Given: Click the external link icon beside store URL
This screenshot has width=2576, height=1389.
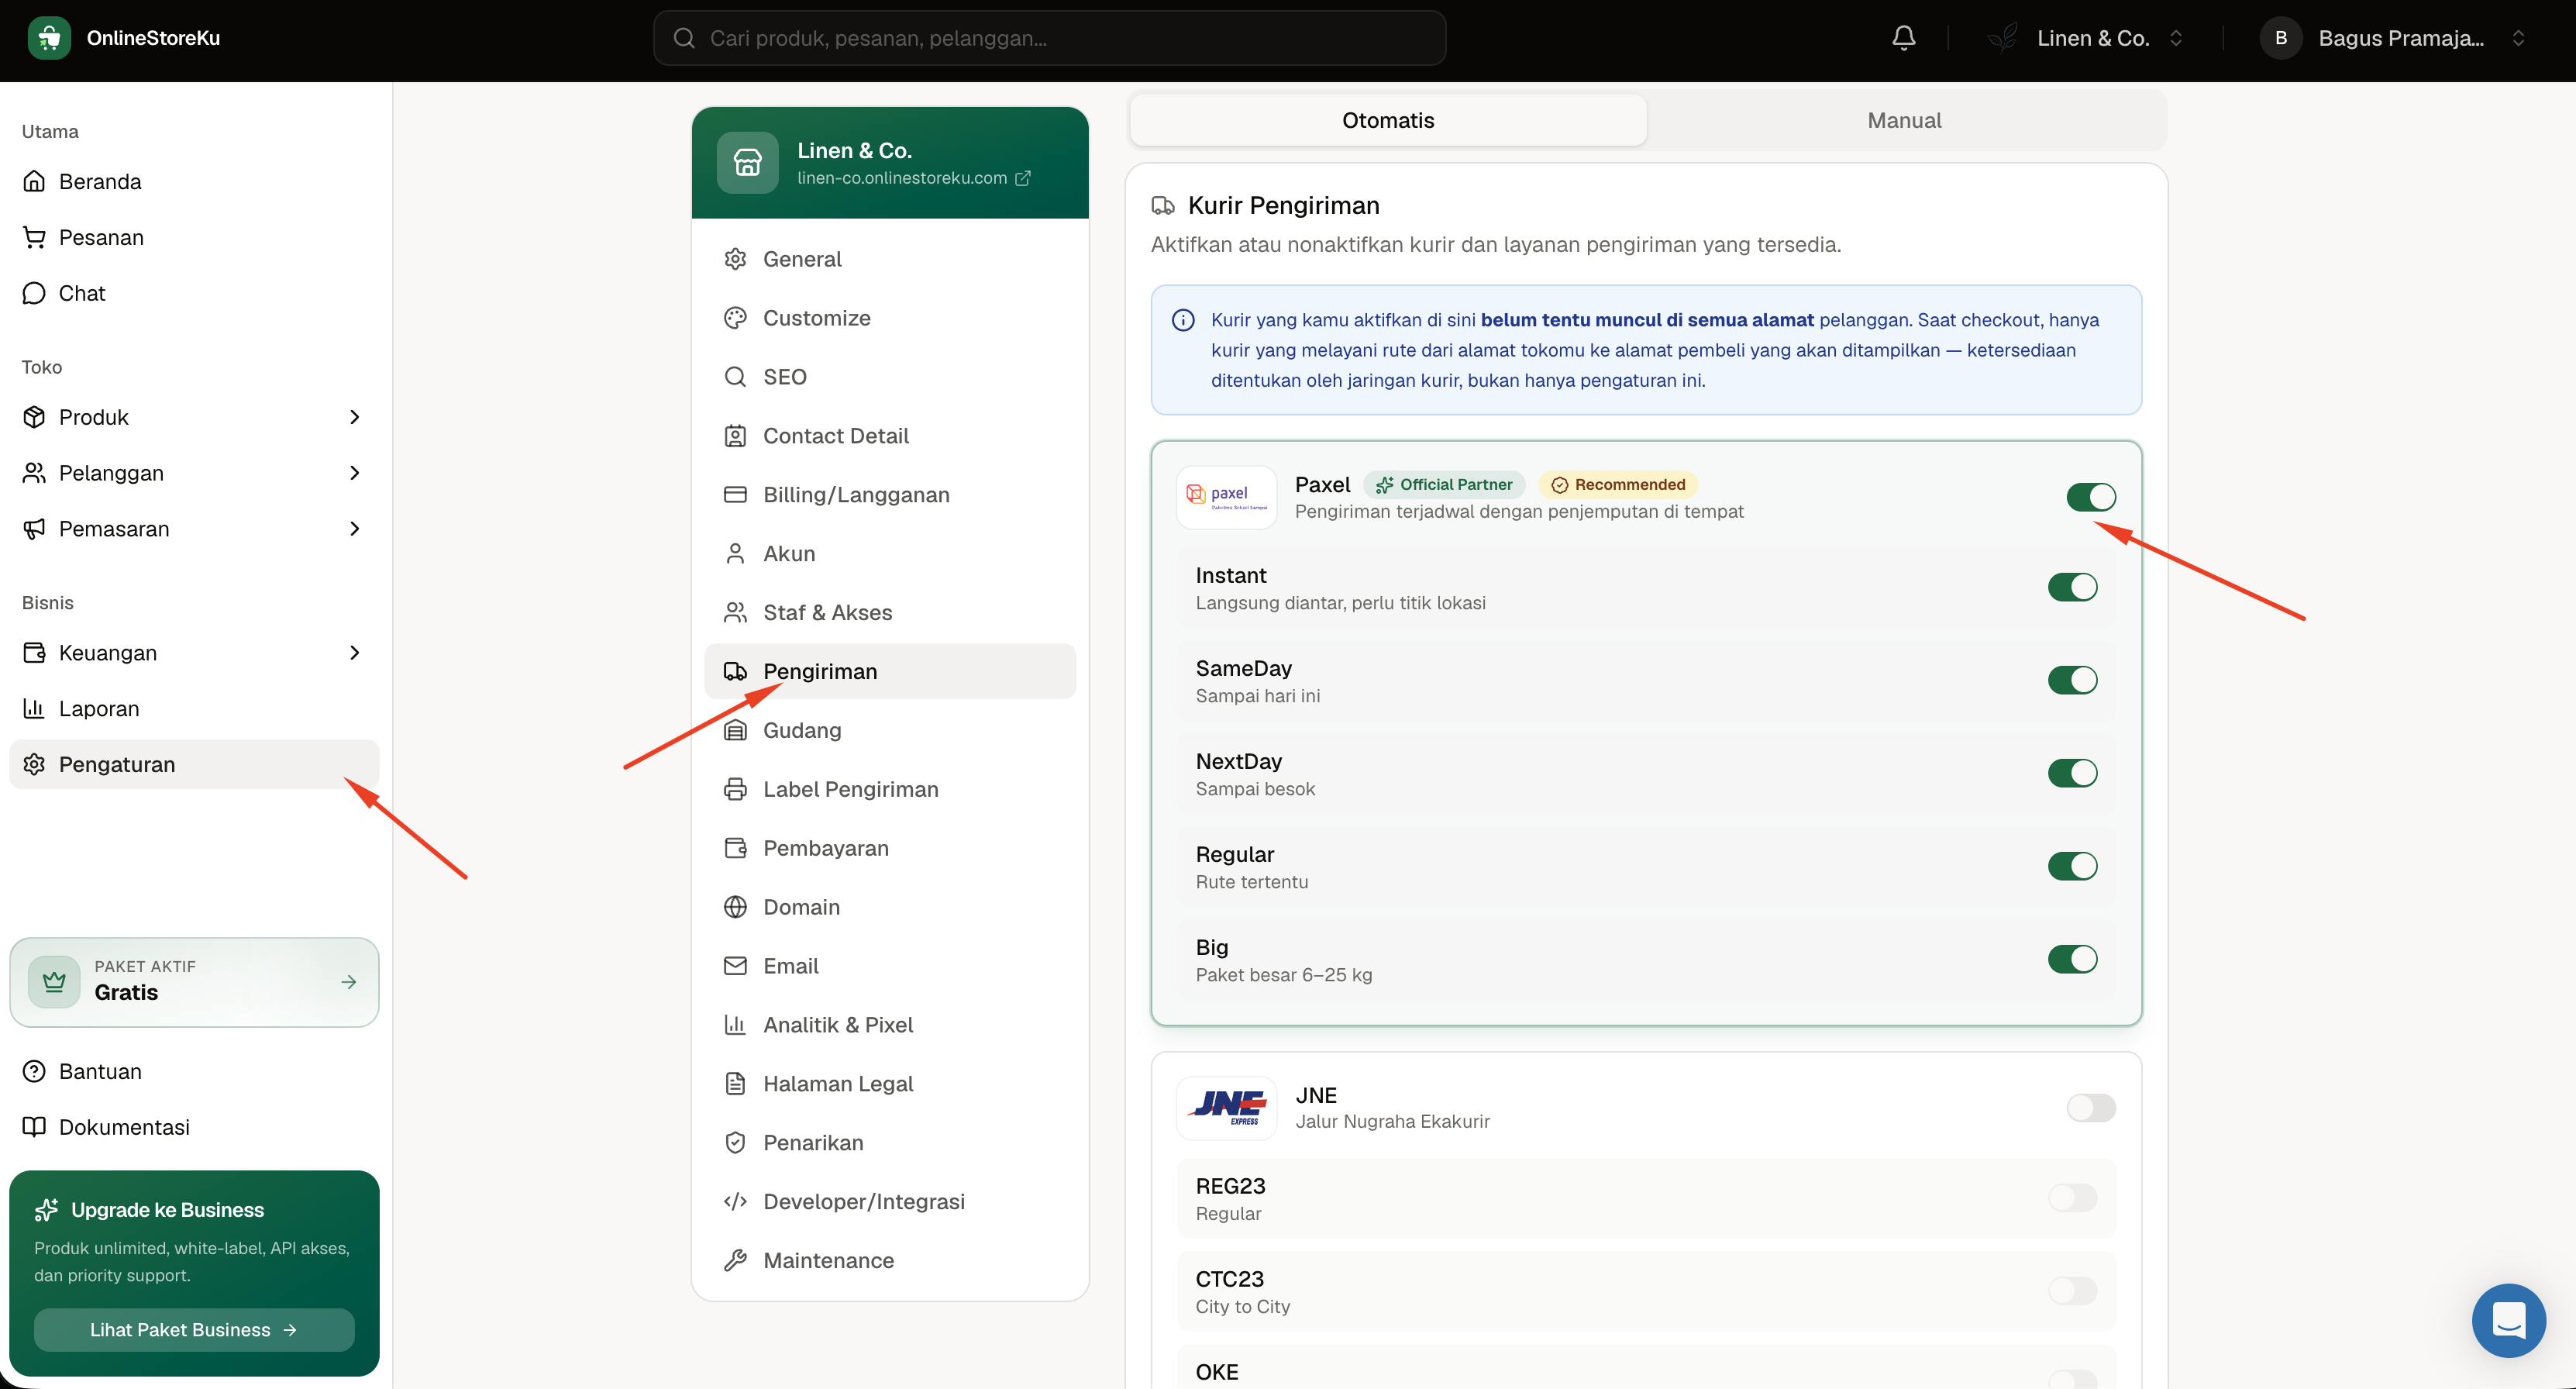Looking at the screenshot, I should 1023,178.
